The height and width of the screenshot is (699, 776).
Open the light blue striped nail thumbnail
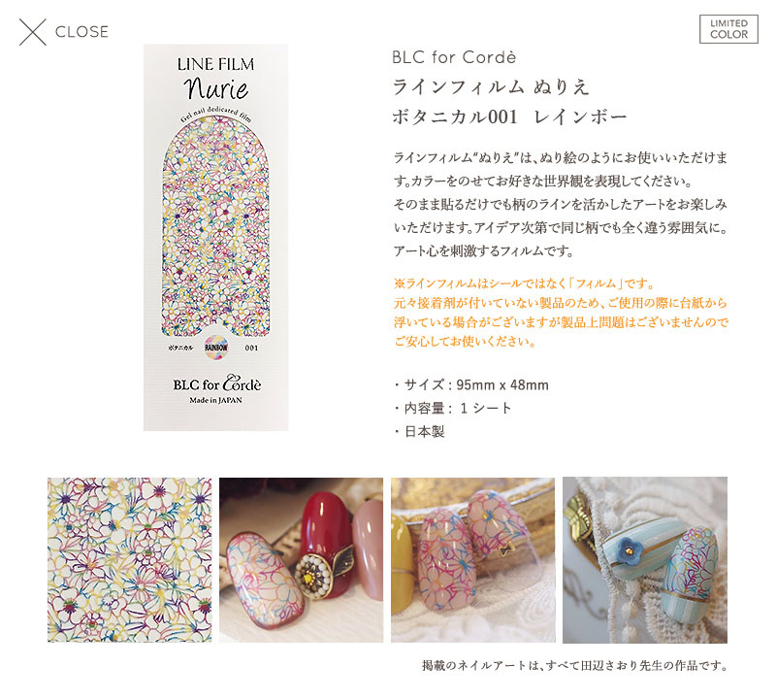pyautogui.click(x=645, y=560)
